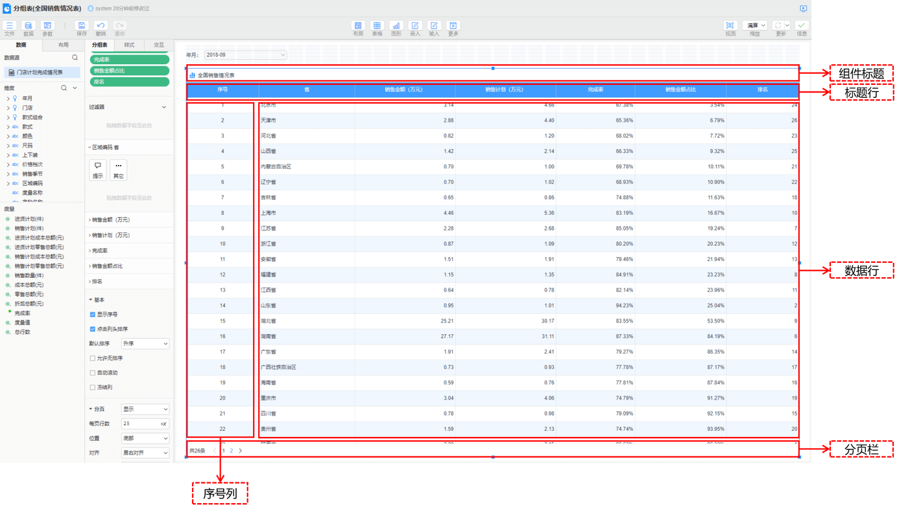This screenshot has width=908, height=518.
Task: Search the data source with magnifier icon
Action: [75, 58]
